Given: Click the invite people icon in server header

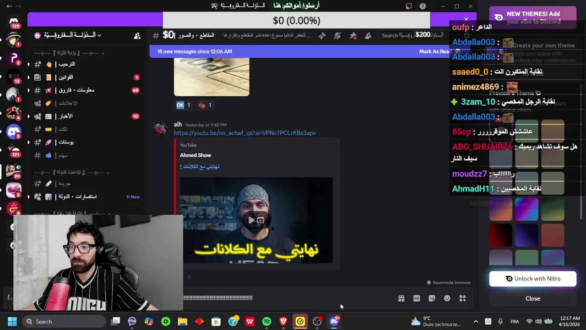Looking at the screenshot, I should coord(137,36).
